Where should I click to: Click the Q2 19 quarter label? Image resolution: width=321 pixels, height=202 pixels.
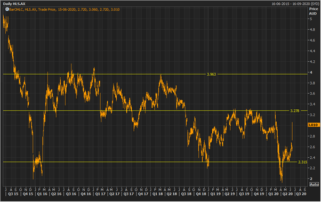pos(230,194)
